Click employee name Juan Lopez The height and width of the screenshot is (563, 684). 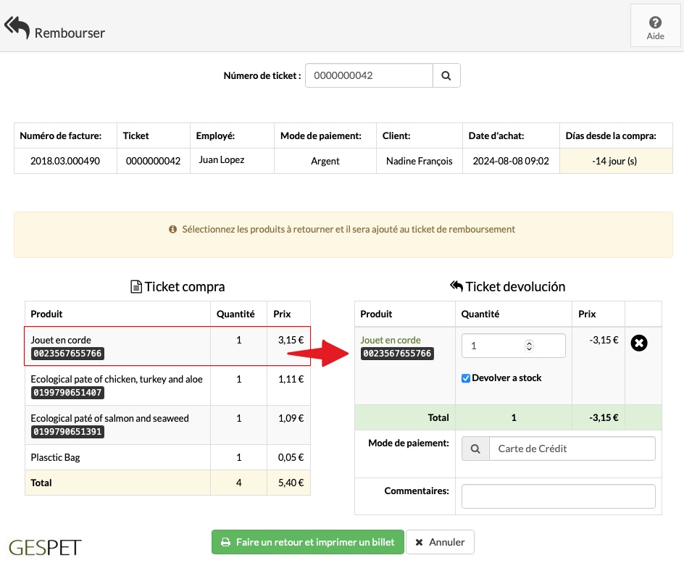pos(222,160)
